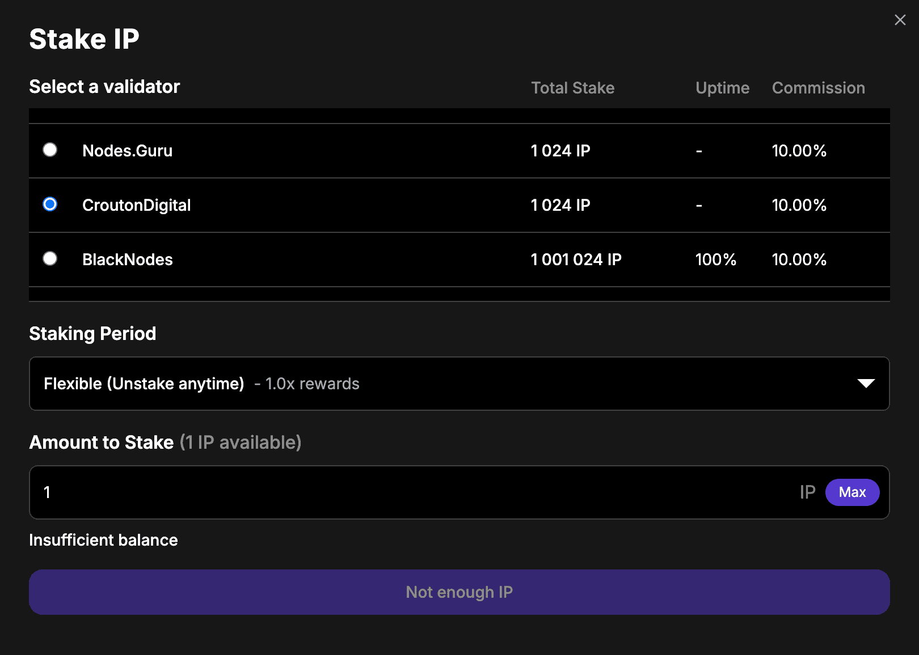919x655 pixels.
Task: Click the Insufficient balance message
Action: point(103,540)
